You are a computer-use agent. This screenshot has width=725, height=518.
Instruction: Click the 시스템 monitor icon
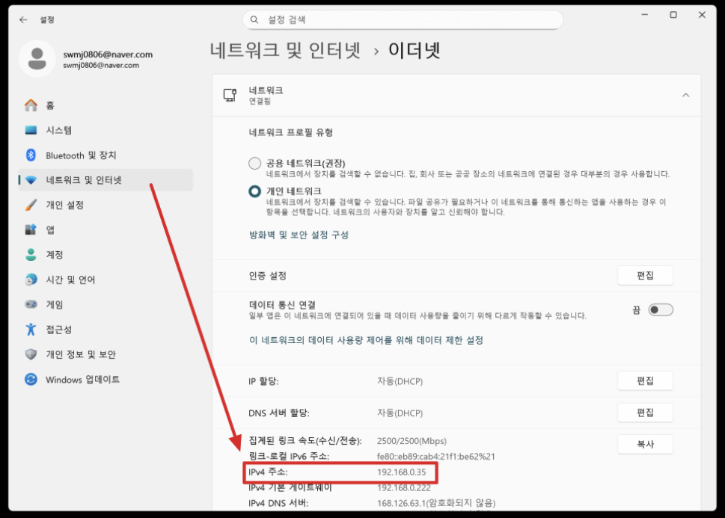pyautogui.click(x=31, y=130)
